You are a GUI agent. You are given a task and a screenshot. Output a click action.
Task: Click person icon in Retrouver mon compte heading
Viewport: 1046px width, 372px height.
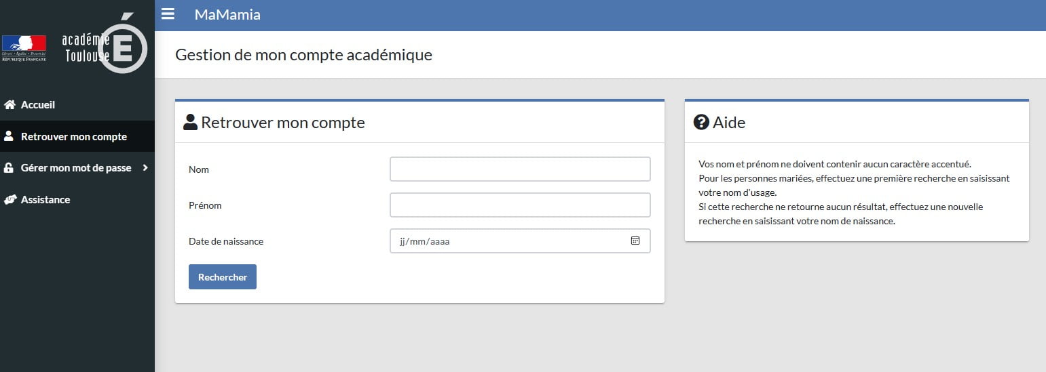[191, 122]
